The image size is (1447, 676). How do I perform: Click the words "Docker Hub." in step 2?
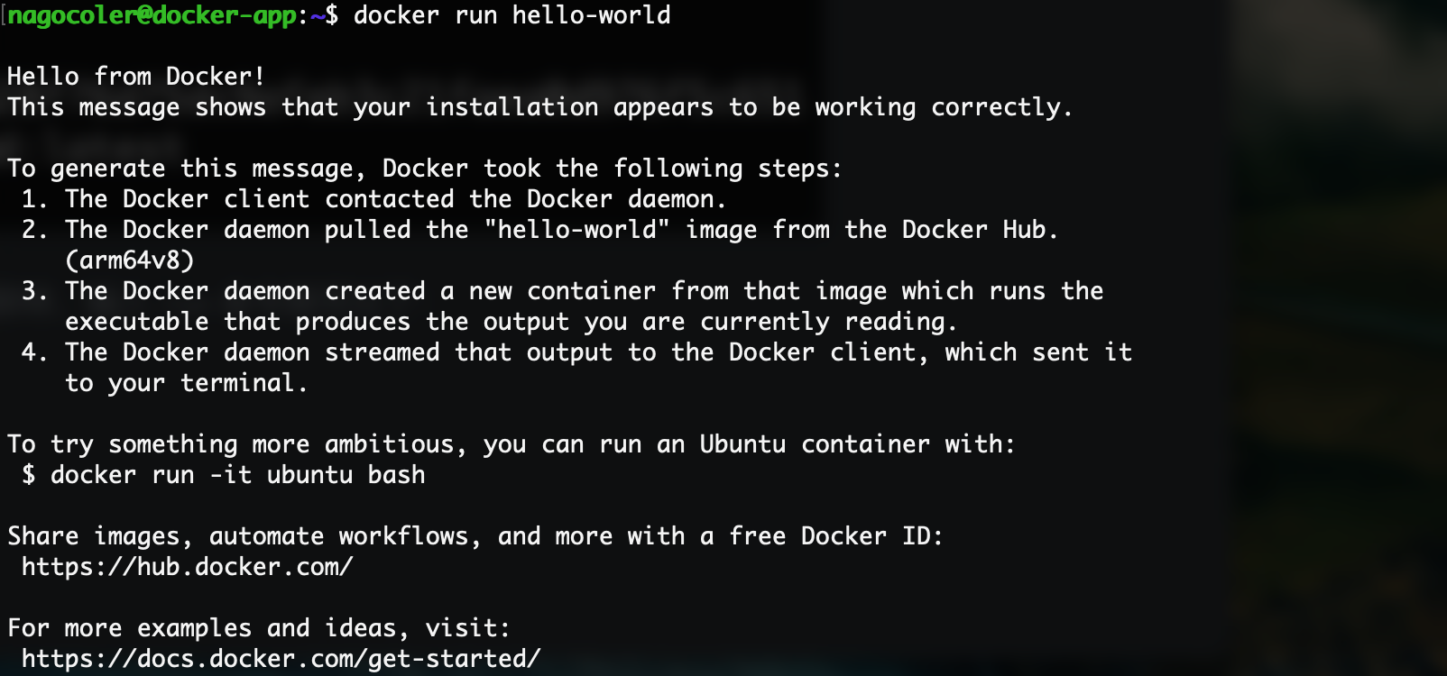point(980,230)
